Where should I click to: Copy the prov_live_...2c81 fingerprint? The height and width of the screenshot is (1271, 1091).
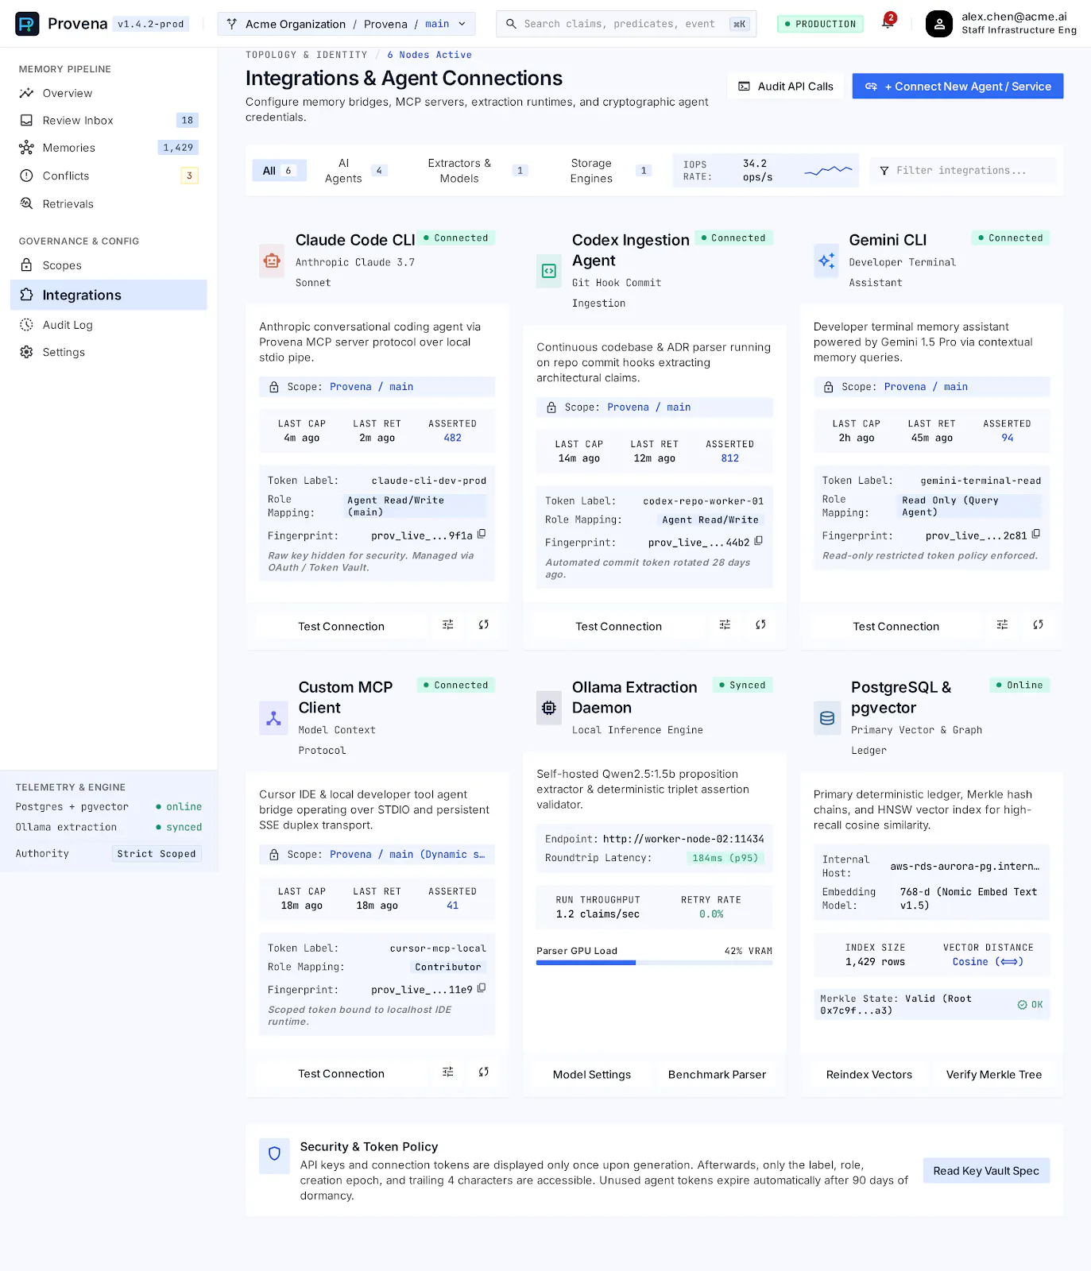coord(1036,535)
